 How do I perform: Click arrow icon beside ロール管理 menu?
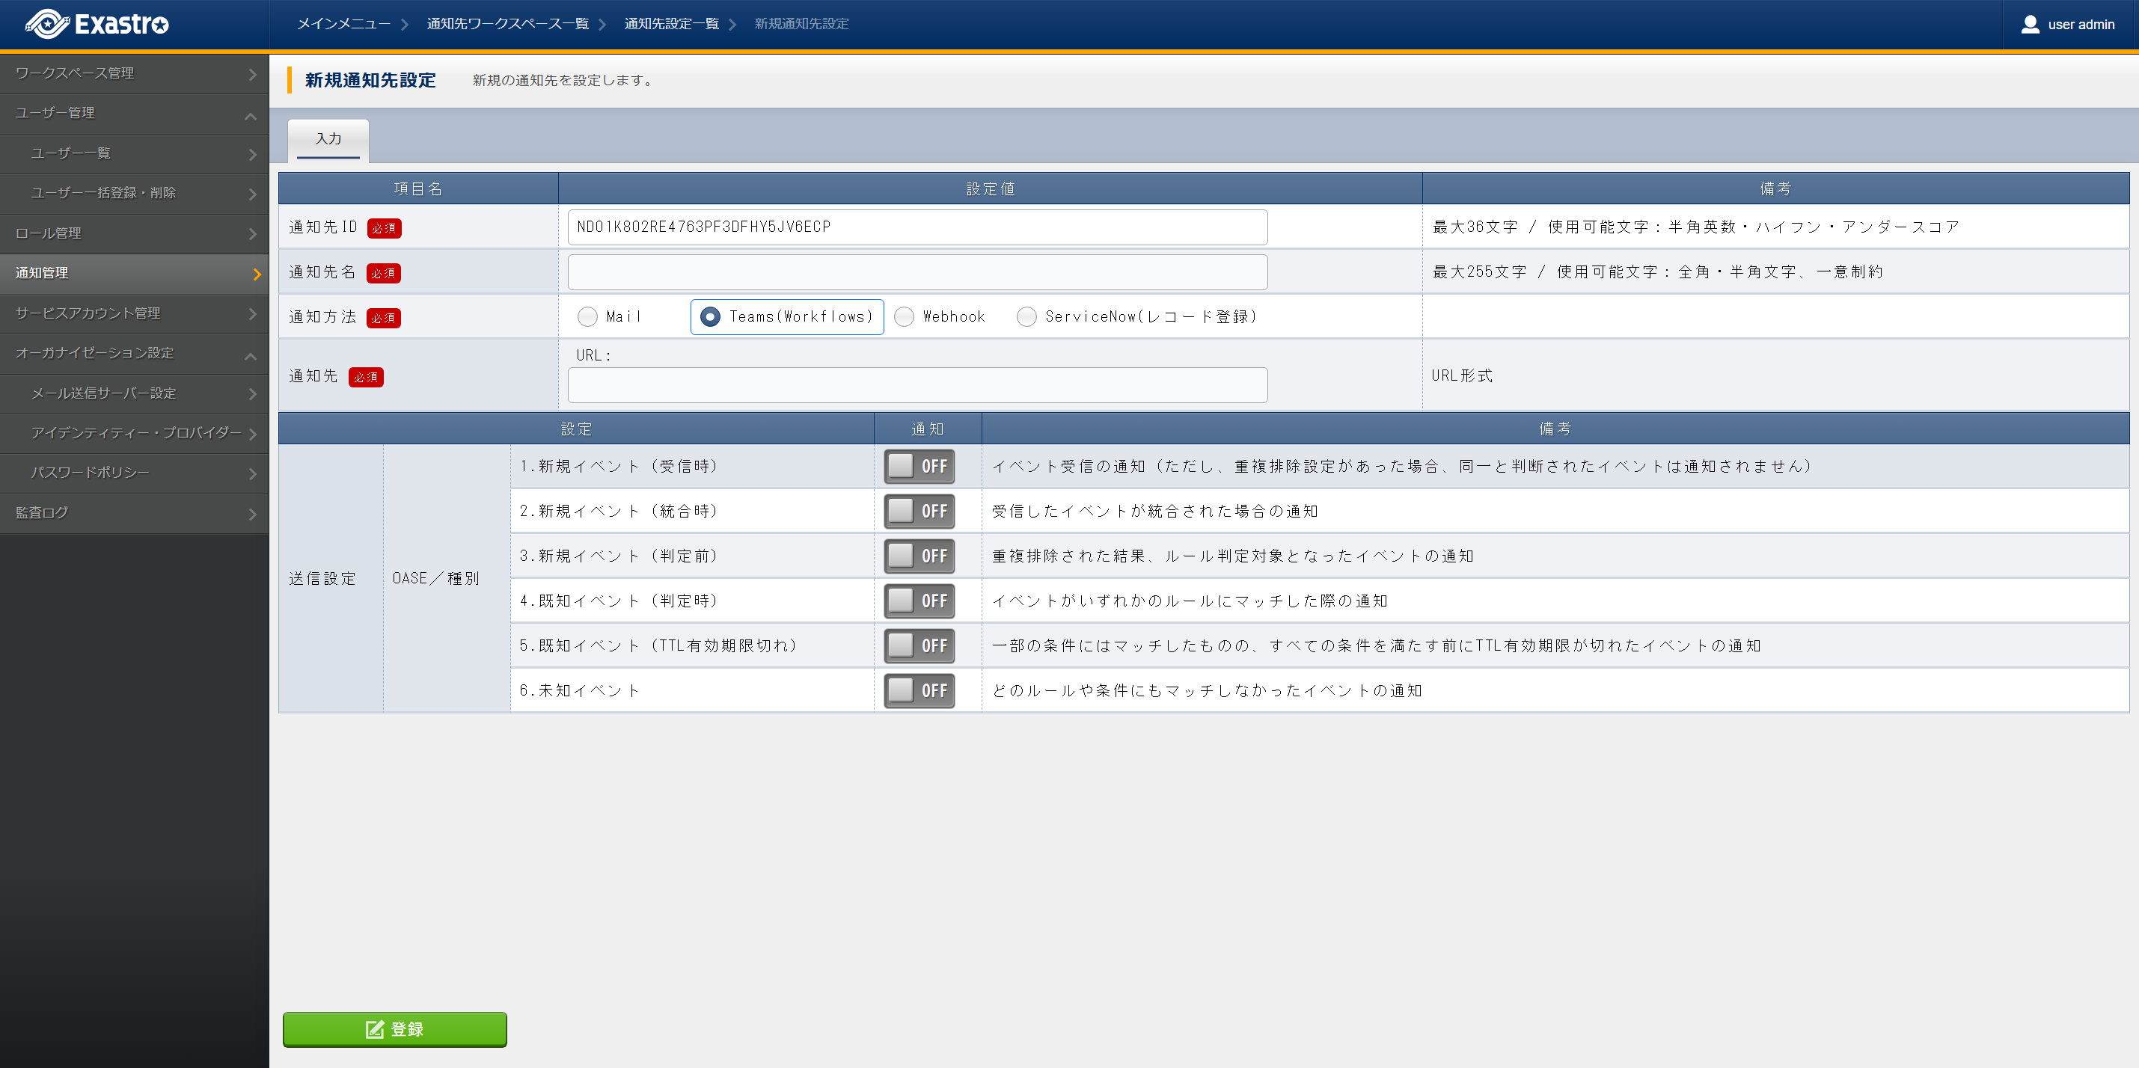tap(252, 234)
